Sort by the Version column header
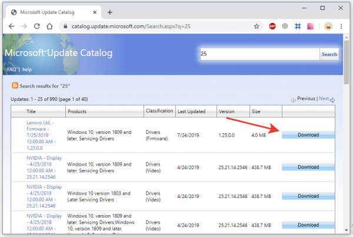The width and height of the screenshot is (353, 237). (x=227, y=111)
